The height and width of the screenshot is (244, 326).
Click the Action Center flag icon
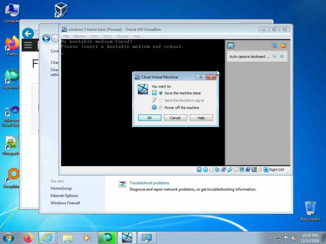tap(286, 238)
